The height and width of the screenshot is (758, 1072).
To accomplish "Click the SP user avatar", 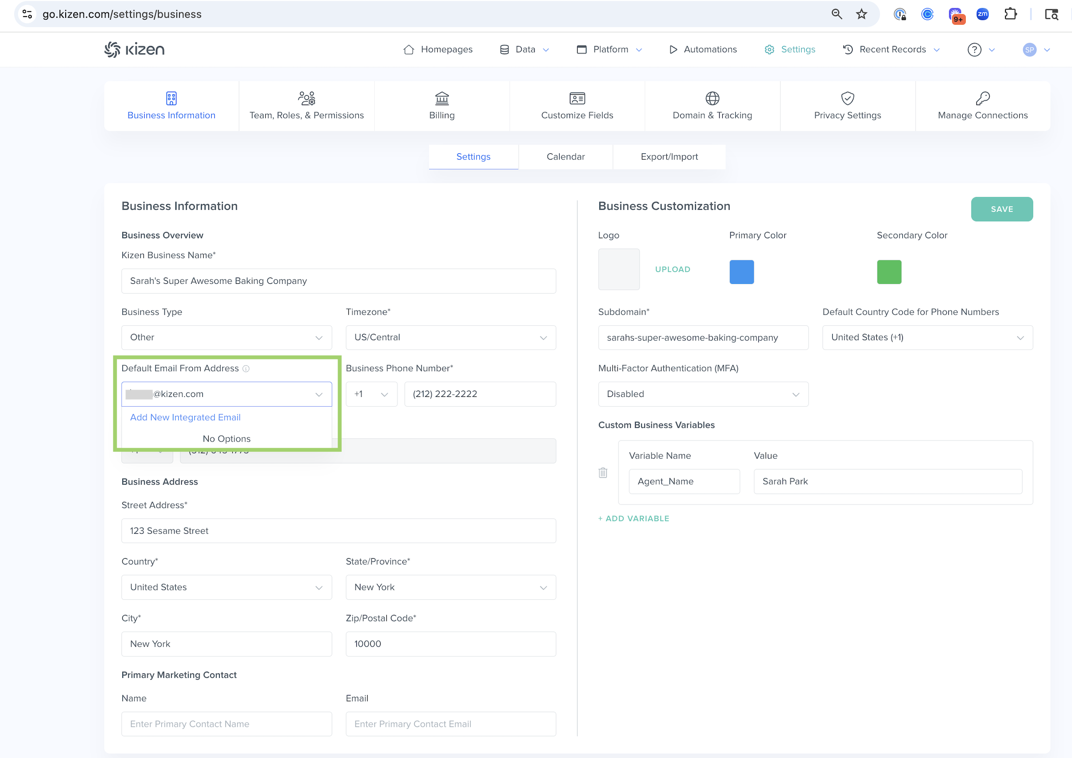I will 1029,50.
